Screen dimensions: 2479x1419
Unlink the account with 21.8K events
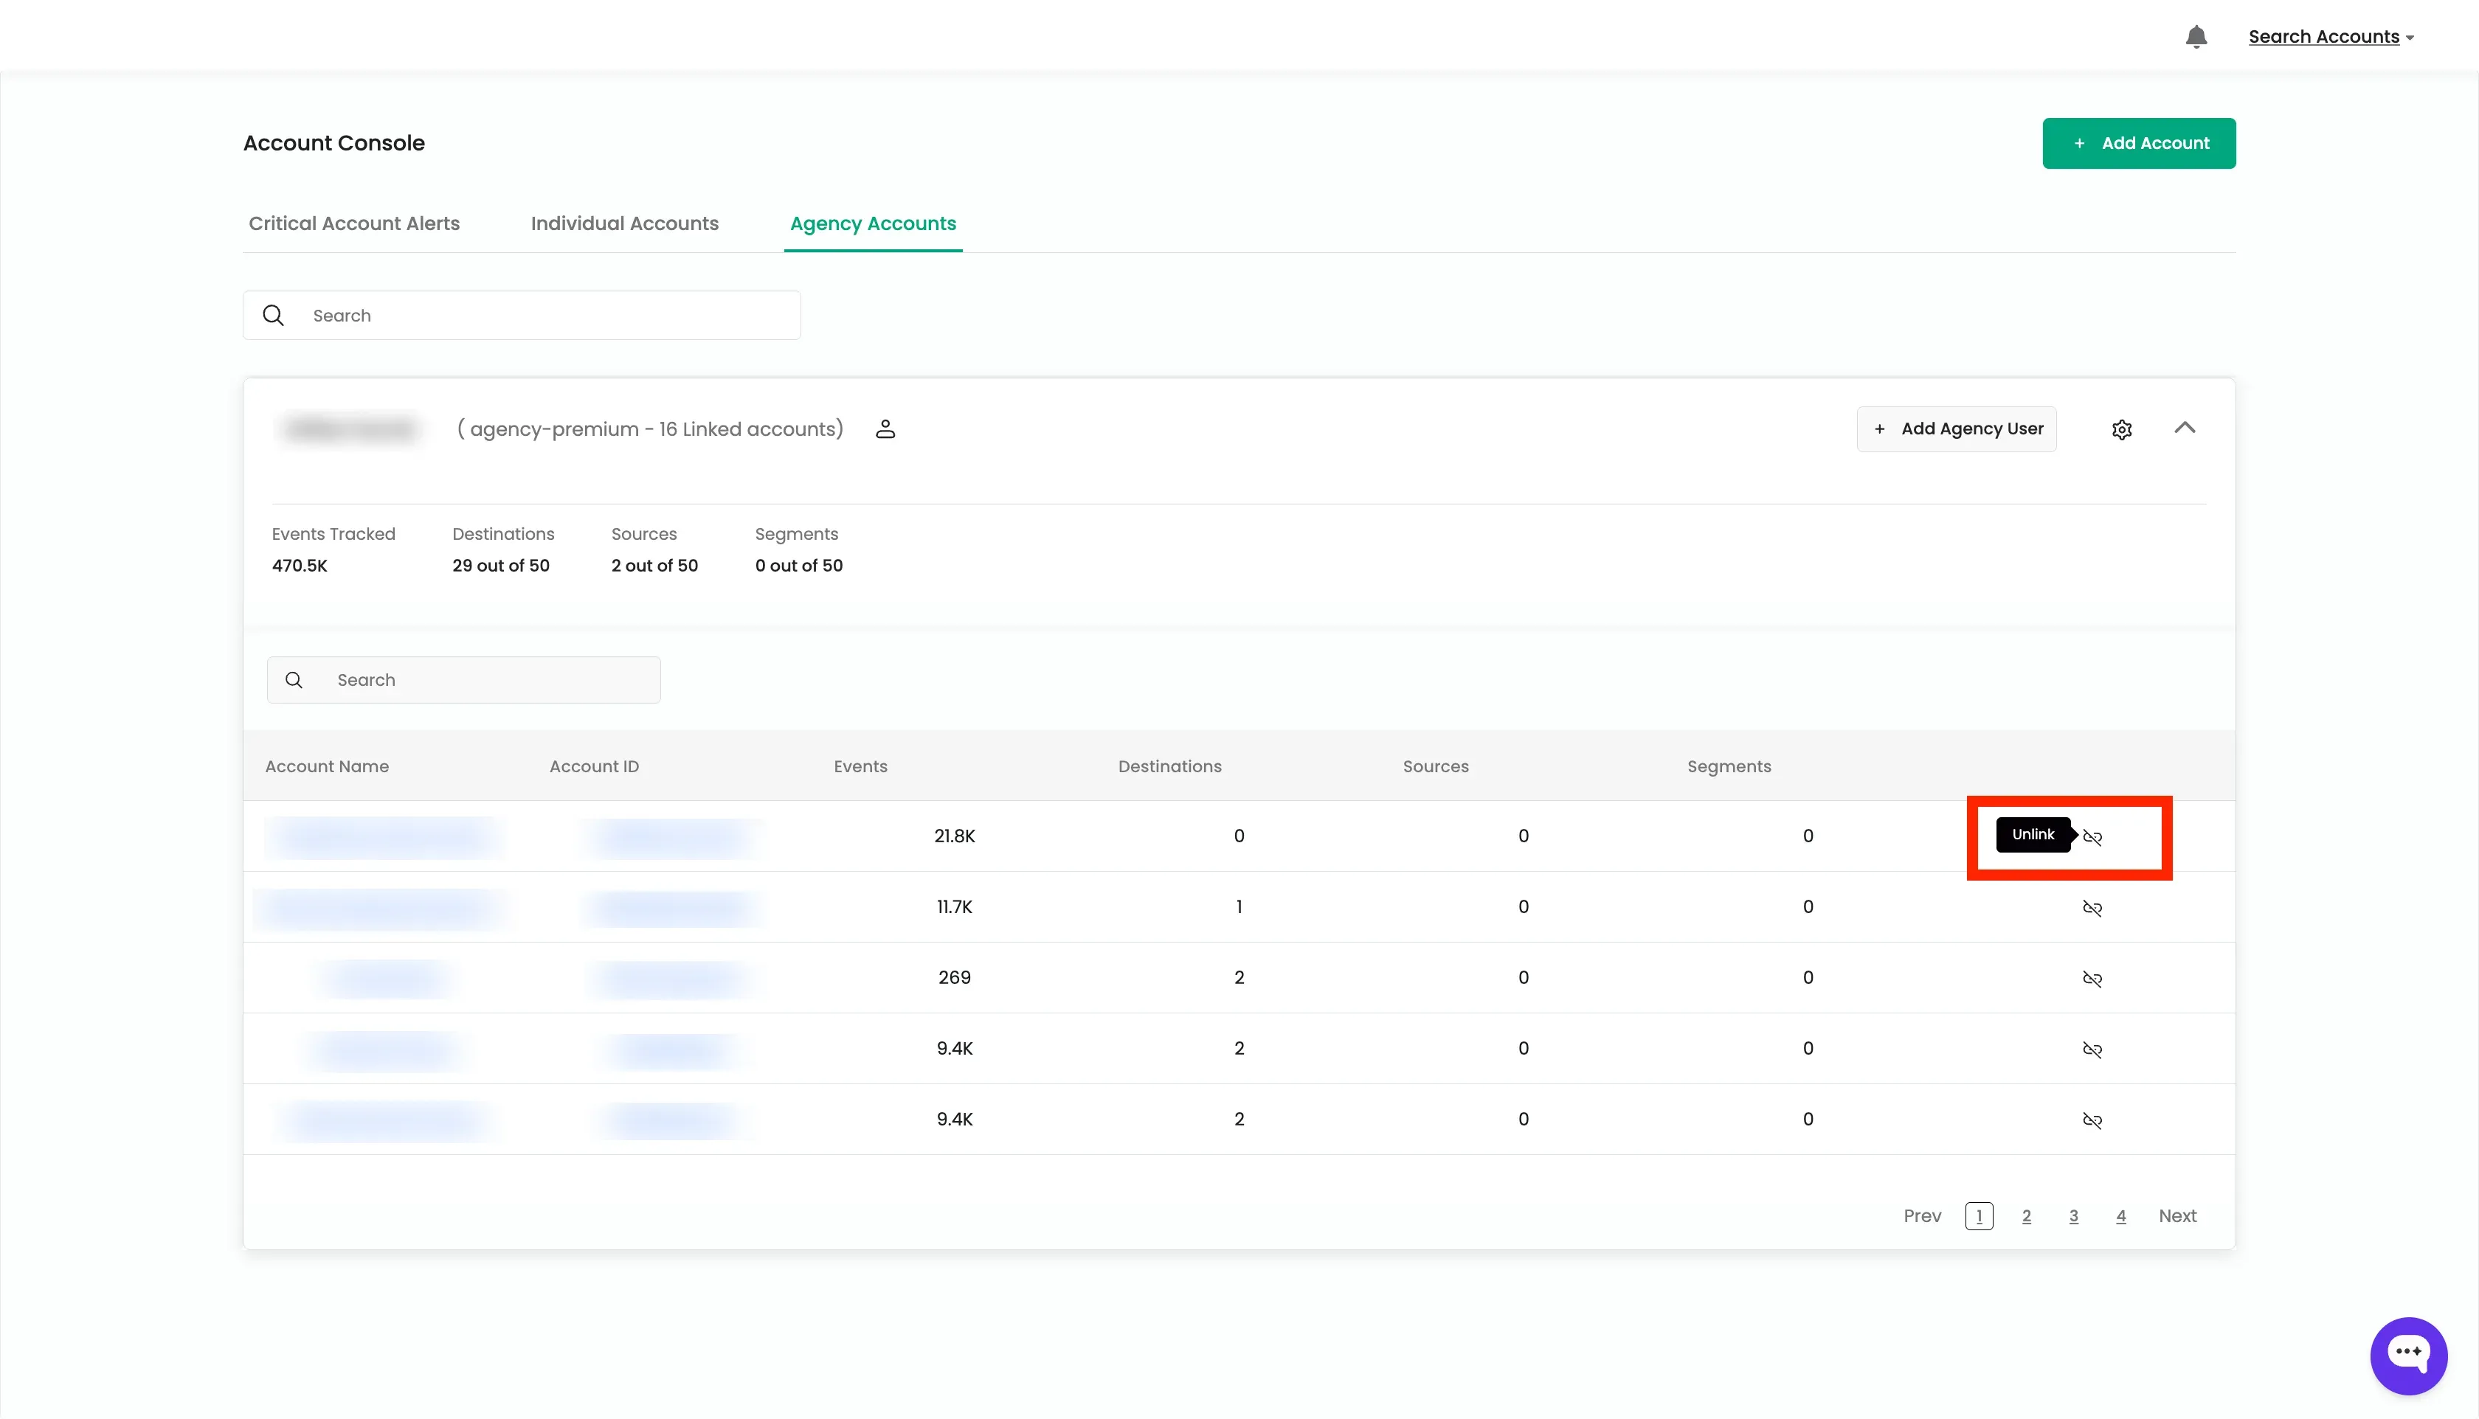pyautogui.click(x=2092, y=837)
